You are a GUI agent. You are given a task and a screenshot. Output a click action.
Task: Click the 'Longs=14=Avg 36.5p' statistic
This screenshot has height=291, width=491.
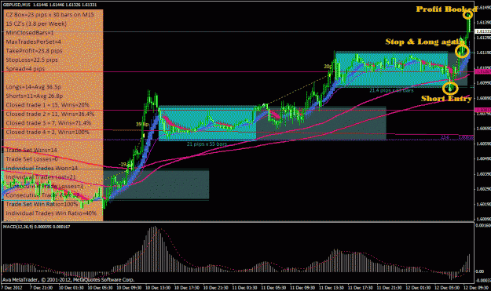33,87
